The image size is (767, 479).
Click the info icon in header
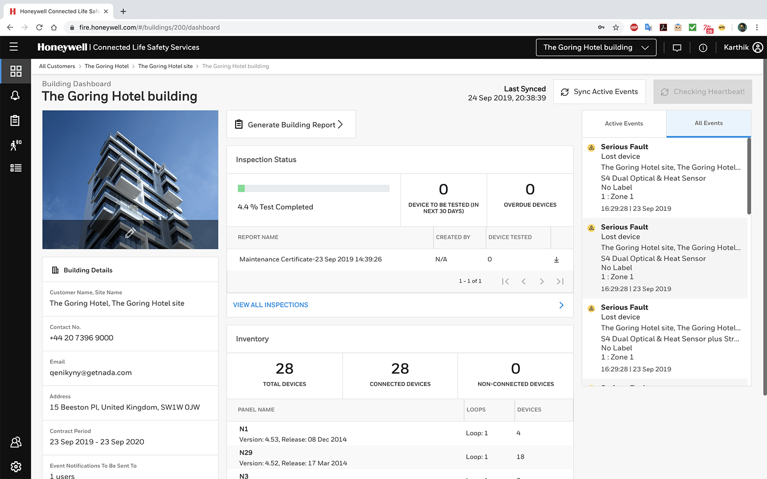pos(703,47)
